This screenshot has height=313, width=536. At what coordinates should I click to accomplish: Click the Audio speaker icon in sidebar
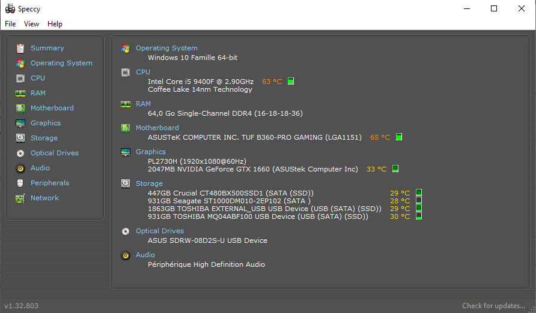click(x=20, y=168)
